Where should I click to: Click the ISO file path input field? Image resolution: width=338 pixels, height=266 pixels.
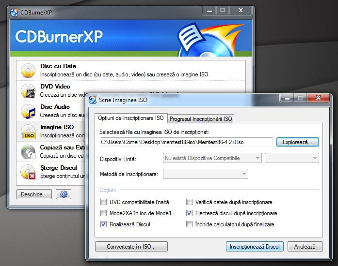186,142
